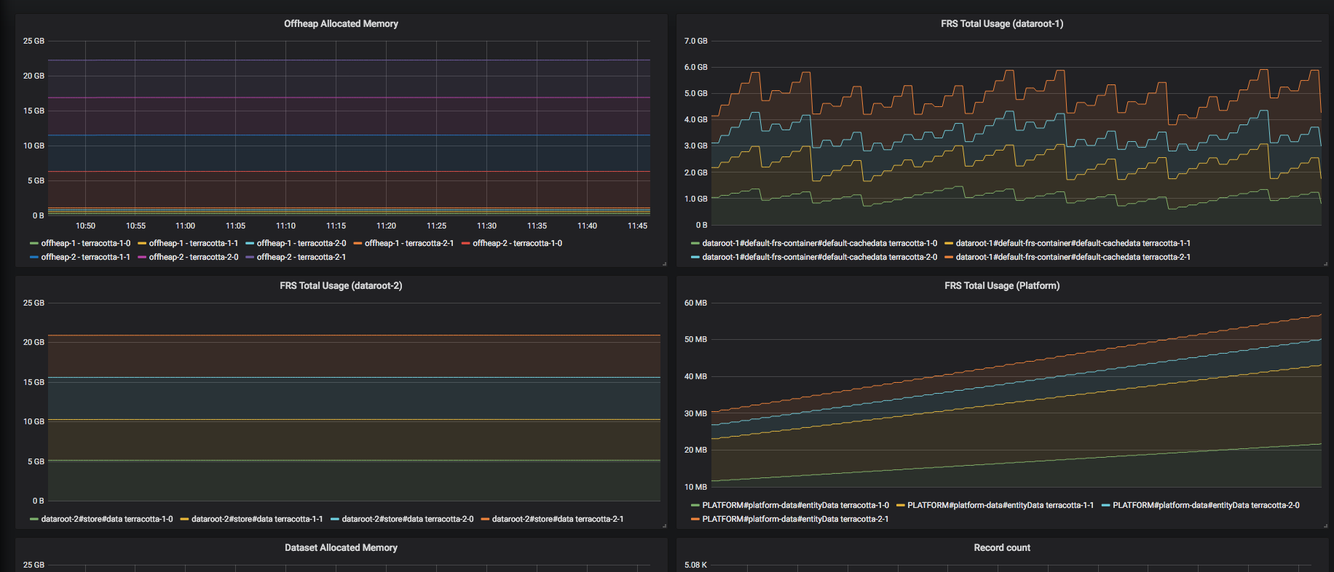This screenshot has height=572, width=1334.
Task: Open the FRS Total Usage (dataroot-2) panel menu
Action: coord(341,286)
